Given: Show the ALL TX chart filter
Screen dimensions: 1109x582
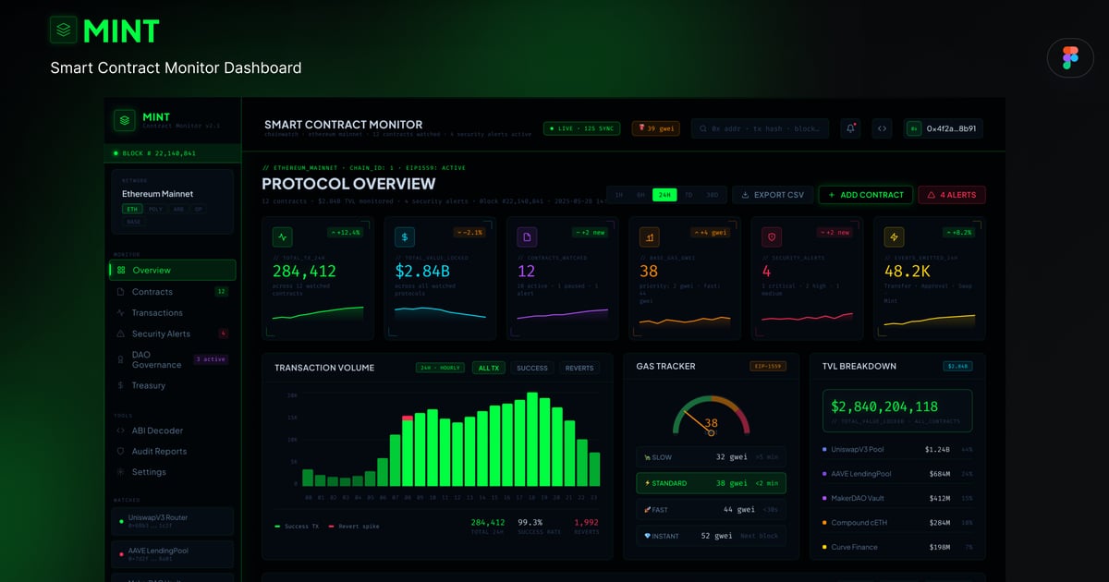Looking at the screenshot, I should (488, 368).
